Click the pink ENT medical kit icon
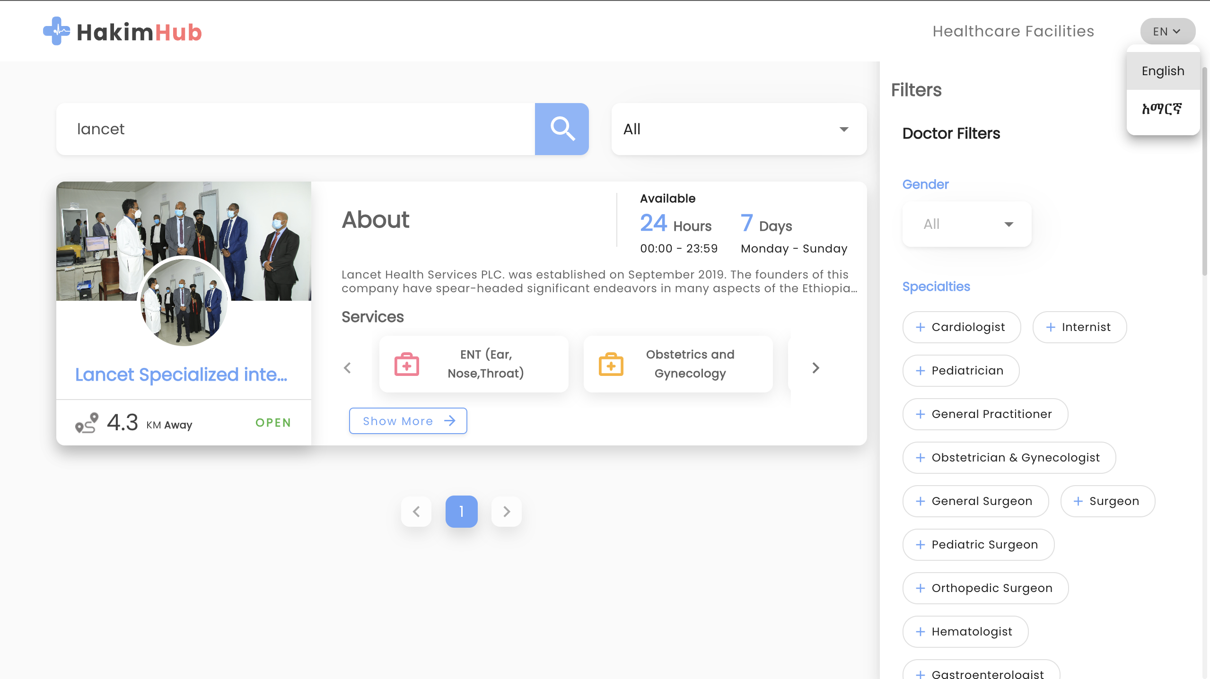1210x679 pixels. 406,364
